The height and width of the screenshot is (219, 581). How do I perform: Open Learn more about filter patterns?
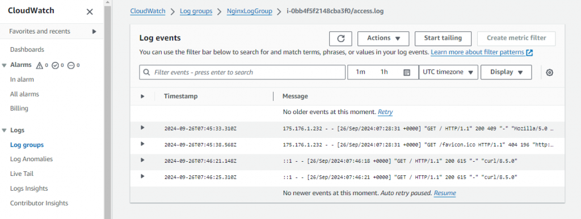pos(478,52)
